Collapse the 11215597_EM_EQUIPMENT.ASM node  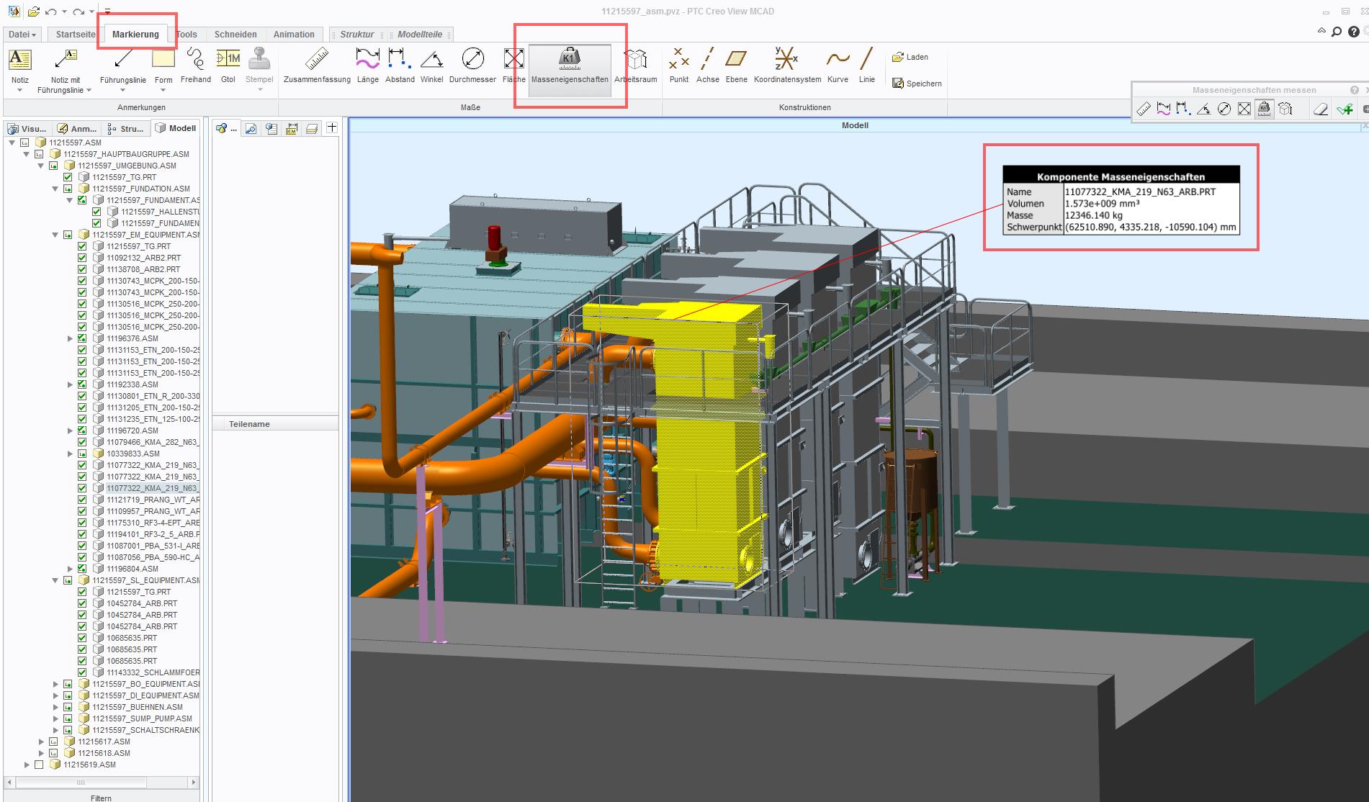tap(55, 235)
